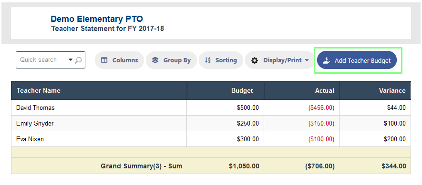Select the Emily Snyder row
Viewport: 422px width, 185px height.
click(211, 124)
